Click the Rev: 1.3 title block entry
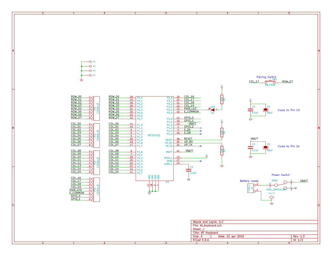The width and height of the screenshot is (332, 256). (300, 236)
